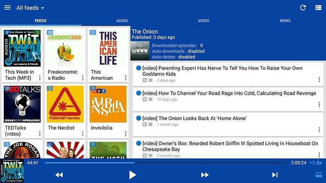This screenshot has width=326, height=183.
Task: Click the TWiT now-playing cover art
Action: 12,171
